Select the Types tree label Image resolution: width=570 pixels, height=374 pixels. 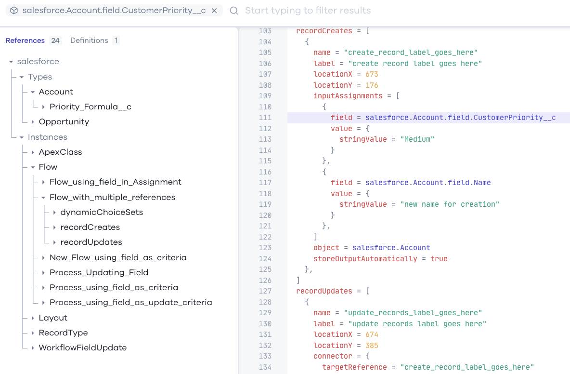[40, 77]
